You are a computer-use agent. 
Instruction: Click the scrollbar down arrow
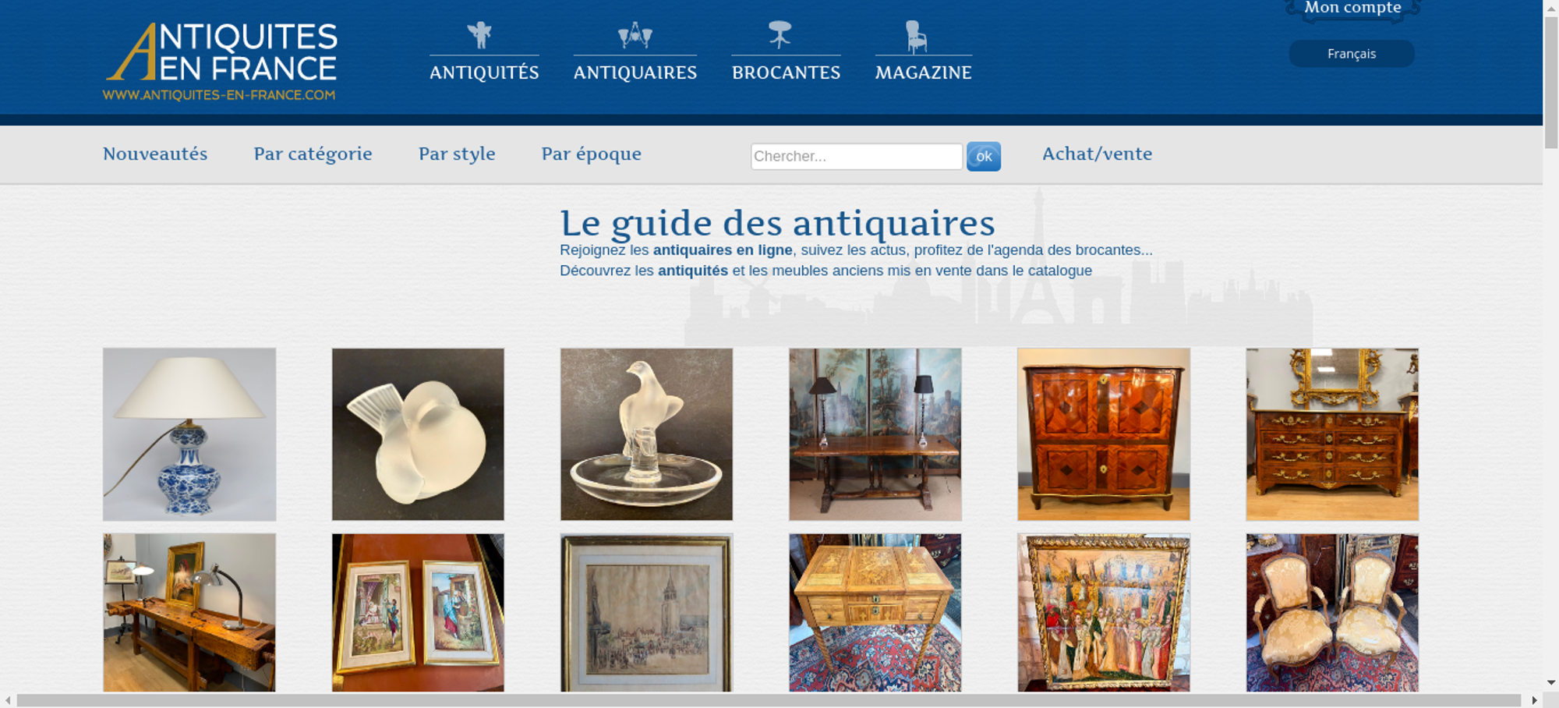[1551, 682]
